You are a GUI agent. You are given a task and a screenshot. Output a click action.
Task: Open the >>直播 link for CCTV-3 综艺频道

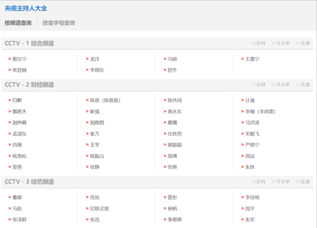pyautogui.click(x=303, y=182)
